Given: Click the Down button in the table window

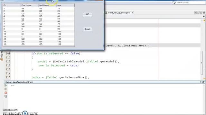Looking at the screenshot, I should [88, 29].
